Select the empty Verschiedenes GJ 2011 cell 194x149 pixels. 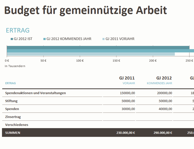pyautogui.click(x=119, y=125)
